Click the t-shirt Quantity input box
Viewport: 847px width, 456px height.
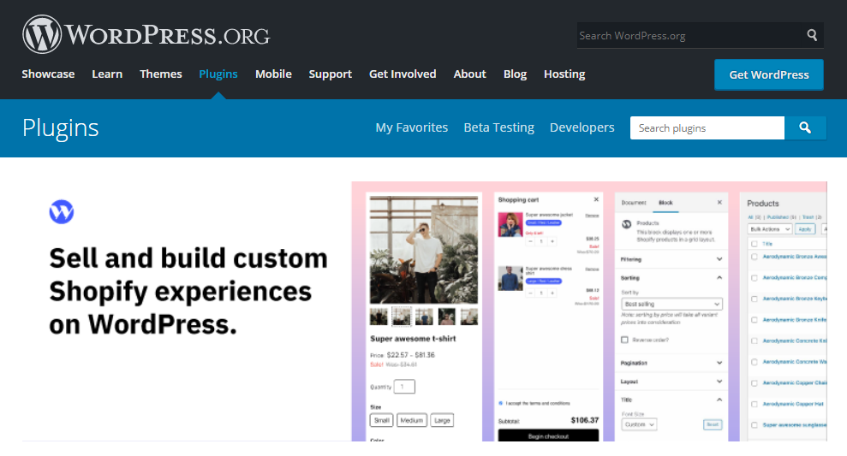(404, 387)
